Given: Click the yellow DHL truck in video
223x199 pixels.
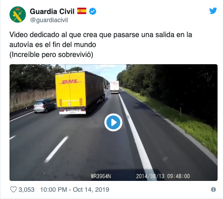Looking at the screenshot, I should 80,93.
